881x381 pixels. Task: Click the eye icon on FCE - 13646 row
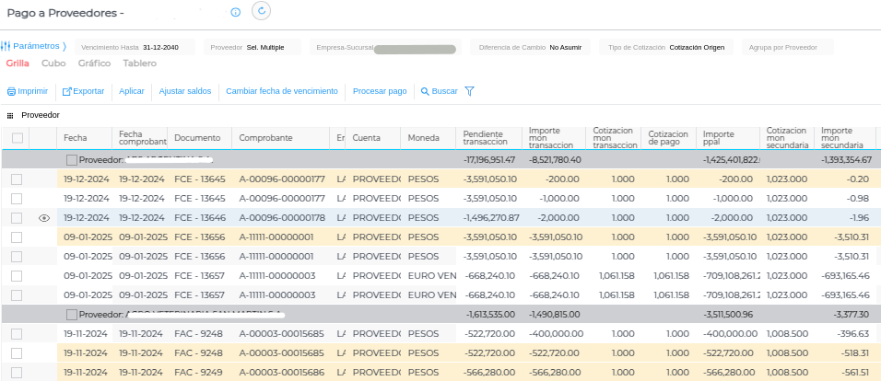coord(43,218)
